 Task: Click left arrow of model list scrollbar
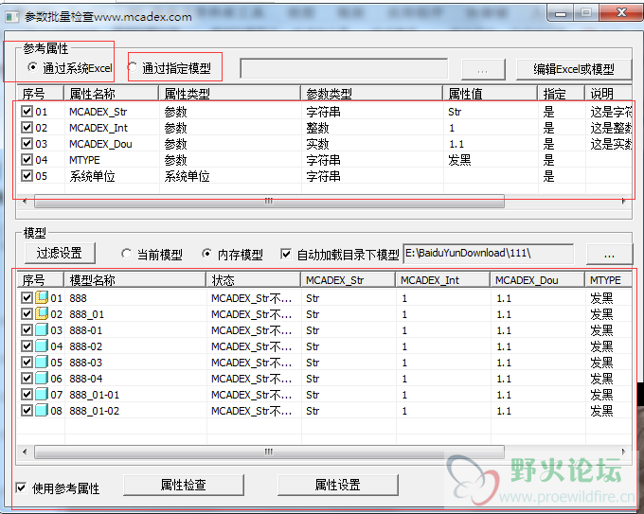[25, 452]
